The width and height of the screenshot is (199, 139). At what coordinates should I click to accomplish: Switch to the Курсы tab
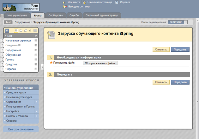[x=38, y=16]
